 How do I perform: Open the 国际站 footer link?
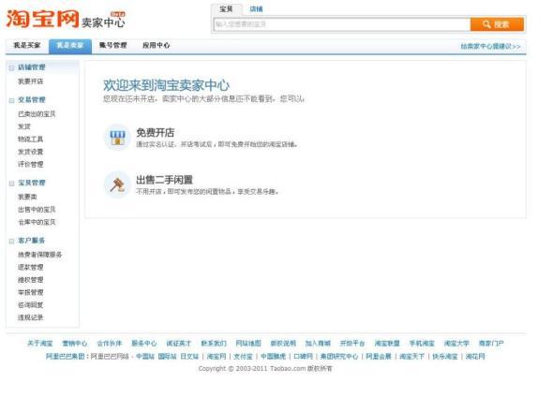168,357
